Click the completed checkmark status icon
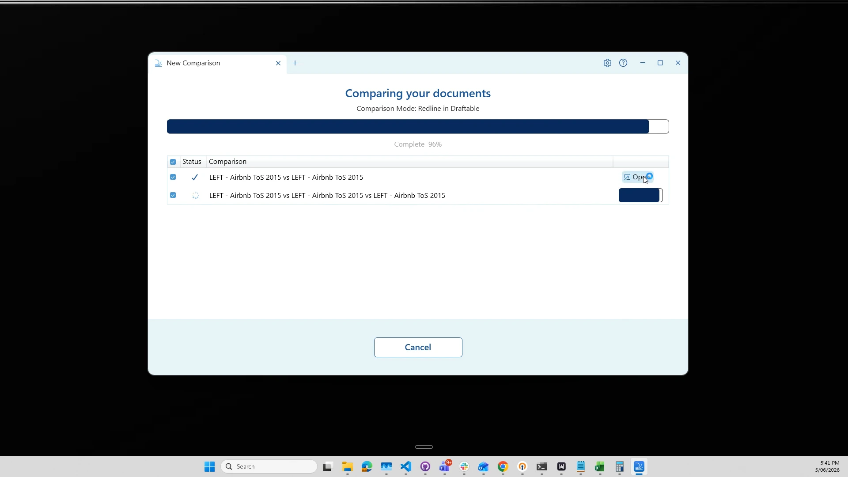 (x=195, y=177)
